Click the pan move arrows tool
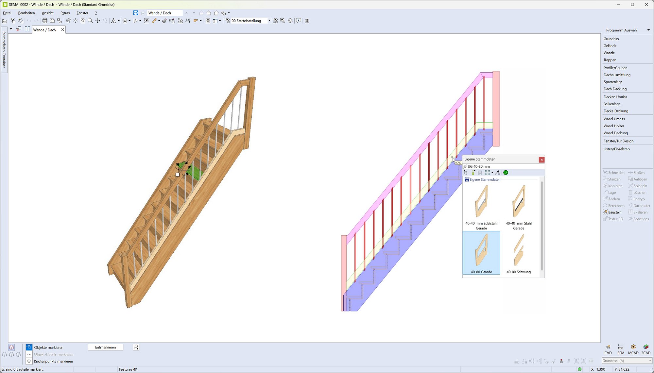Image resolution: width=654 pixels, height=373 pixels. click(x=97, y=21)
